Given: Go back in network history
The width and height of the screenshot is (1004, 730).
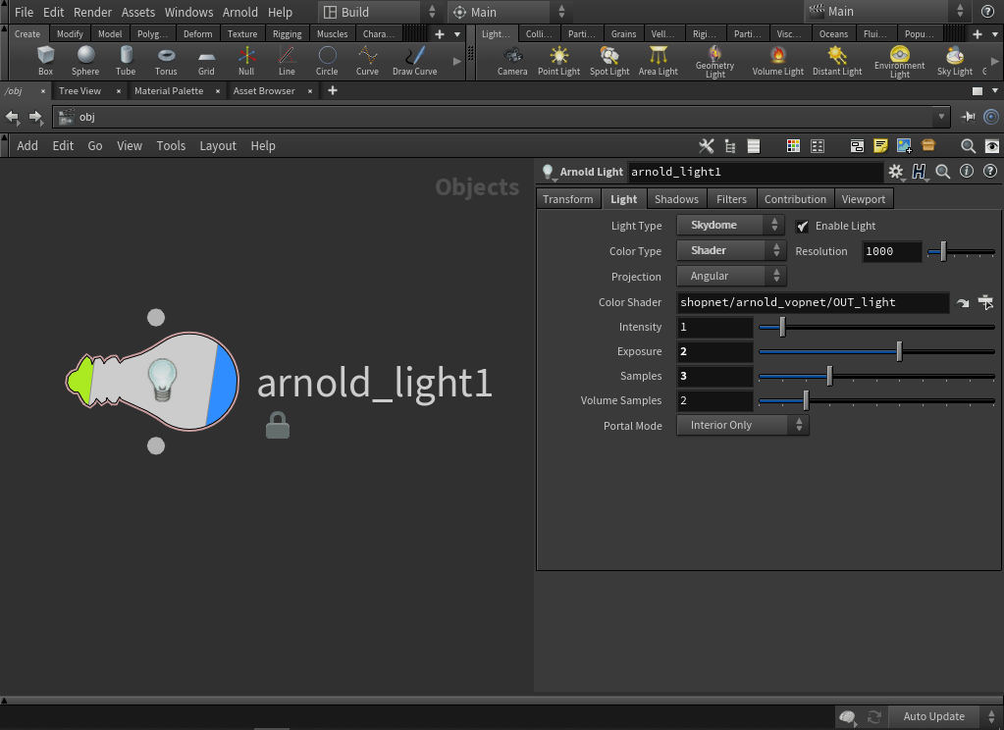Looking at the screenshot, I should (x=12, y=117).
